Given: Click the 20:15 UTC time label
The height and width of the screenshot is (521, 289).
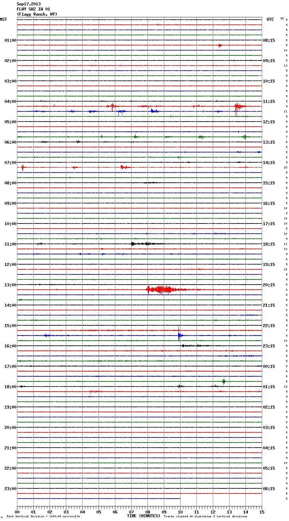Looking at the screenshot, I should pos(269,285).
